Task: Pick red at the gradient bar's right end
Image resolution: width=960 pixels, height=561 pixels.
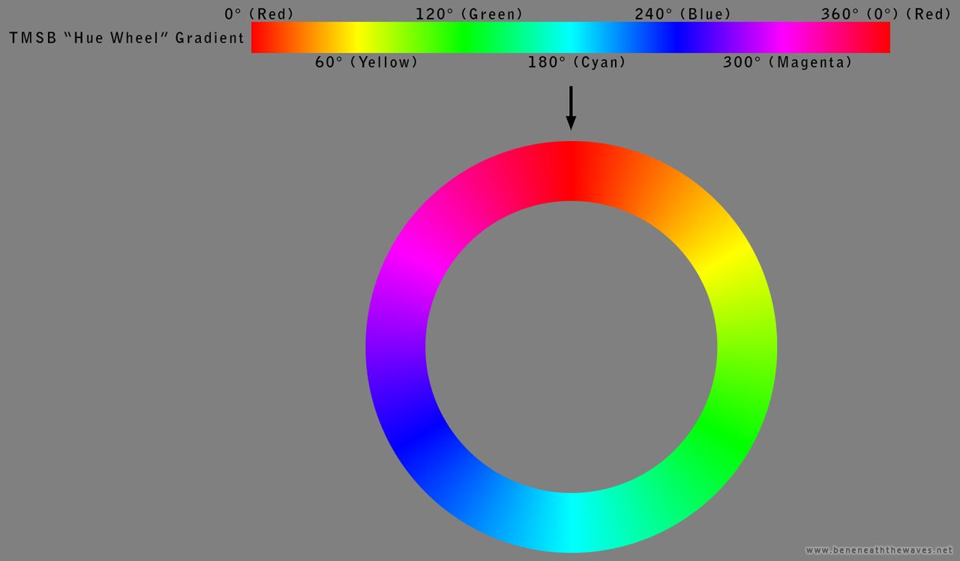Action: [886, 37]
